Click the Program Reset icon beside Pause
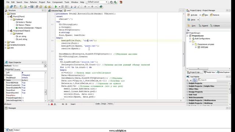 (x=66, y=7)
